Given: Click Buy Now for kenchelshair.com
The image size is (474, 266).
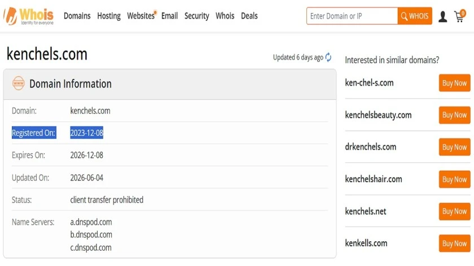Looking at the screenshot, I should pos(454,179).
